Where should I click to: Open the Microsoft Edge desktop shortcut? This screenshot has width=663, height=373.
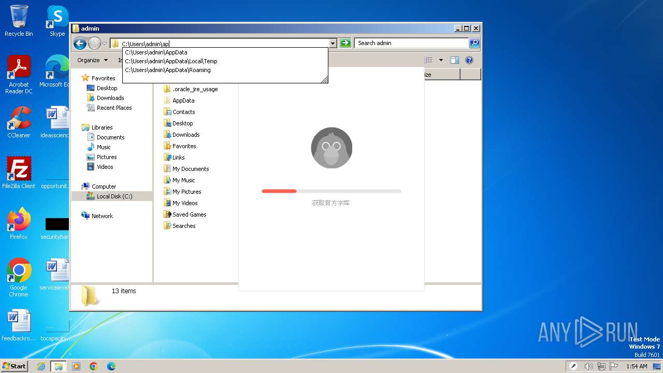click(x=54, y=71)
